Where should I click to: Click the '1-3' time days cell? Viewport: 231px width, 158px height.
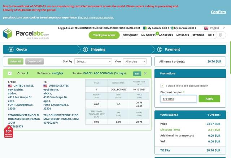pyautogui.click(x=118, y=104)
